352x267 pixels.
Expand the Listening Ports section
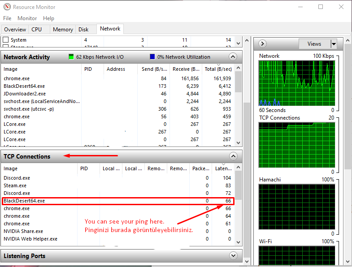(x=233, y=255)
